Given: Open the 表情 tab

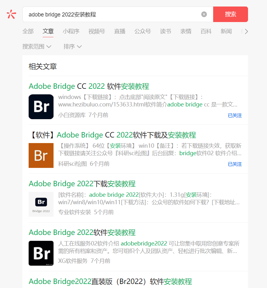Looking at the screenshot, I should point(186,31).
